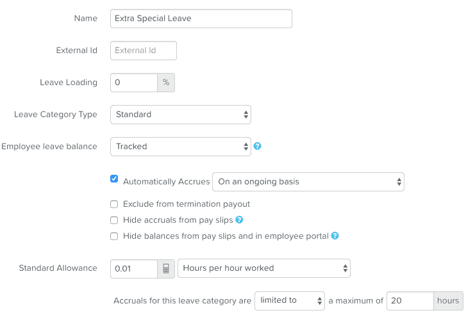Select the Leave Loading value field
466x315 pixels.
coord(134,83)
